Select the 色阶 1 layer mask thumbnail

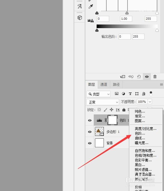112,120
